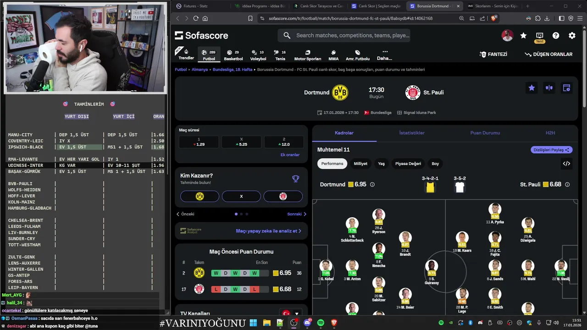The width and height of the screenshot is (587, 330).
Task: Click browser home button
Action: 205,18
